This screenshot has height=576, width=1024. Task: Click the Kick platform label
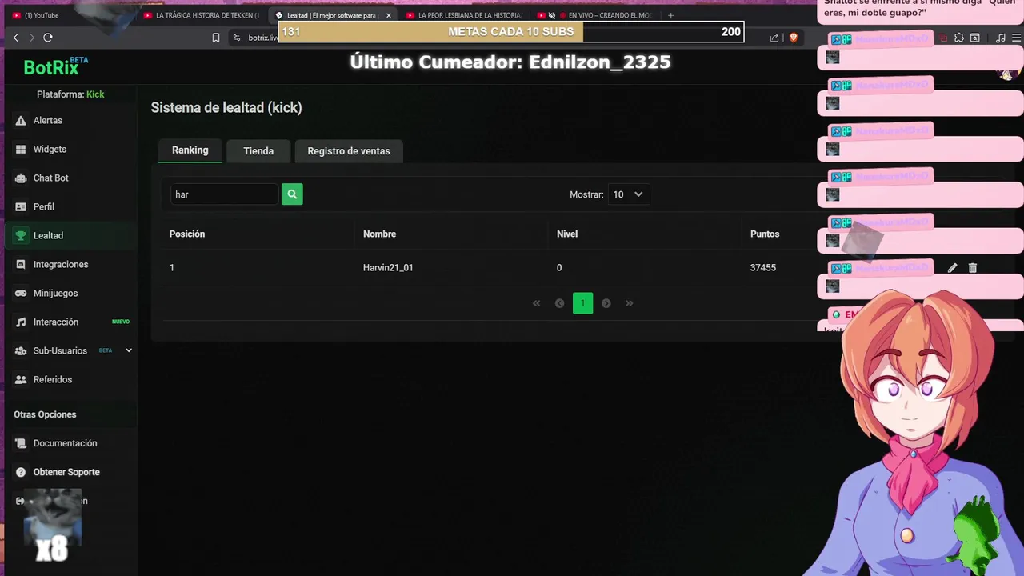pyautogui.click(x=95, y=94)
